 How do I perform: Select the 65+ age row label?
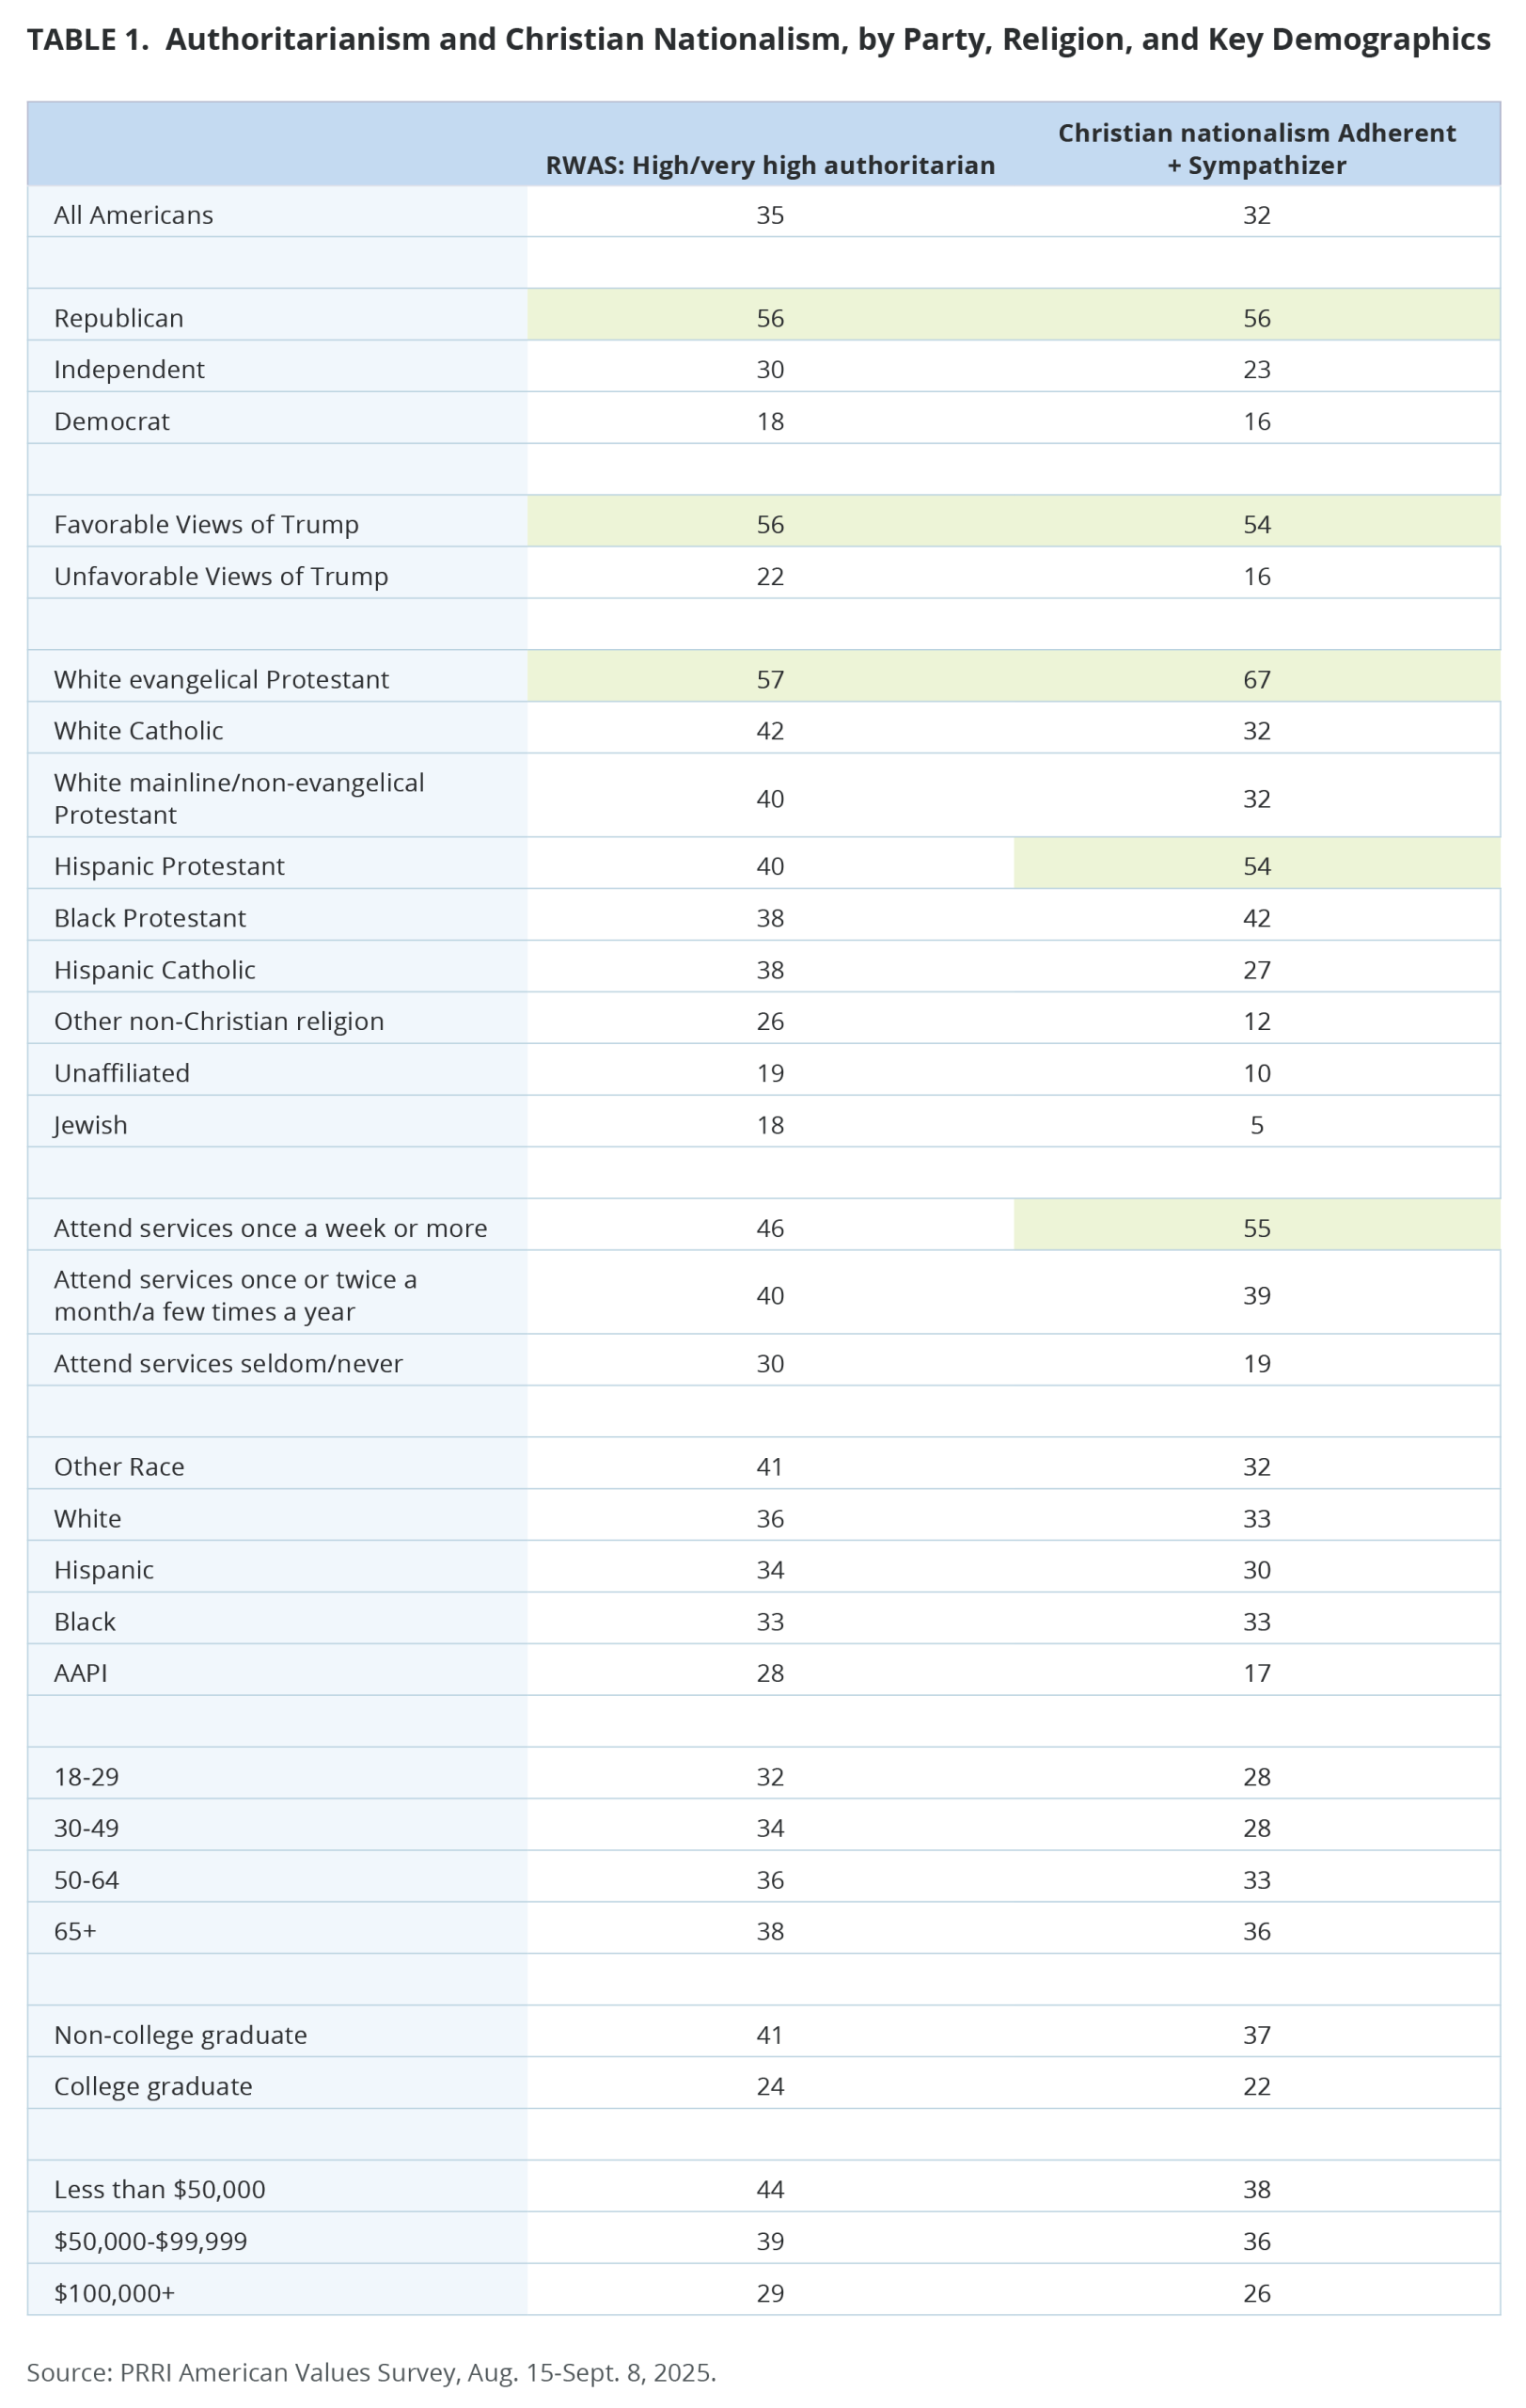[75, 1931]
